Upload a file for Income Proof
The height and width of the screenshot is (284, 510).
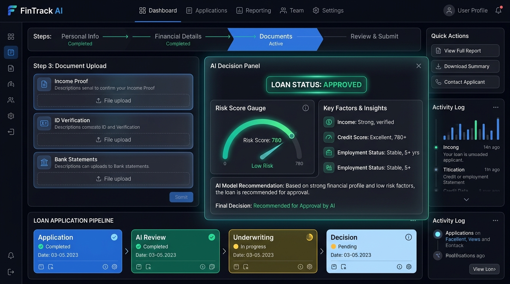click(113, 101)
